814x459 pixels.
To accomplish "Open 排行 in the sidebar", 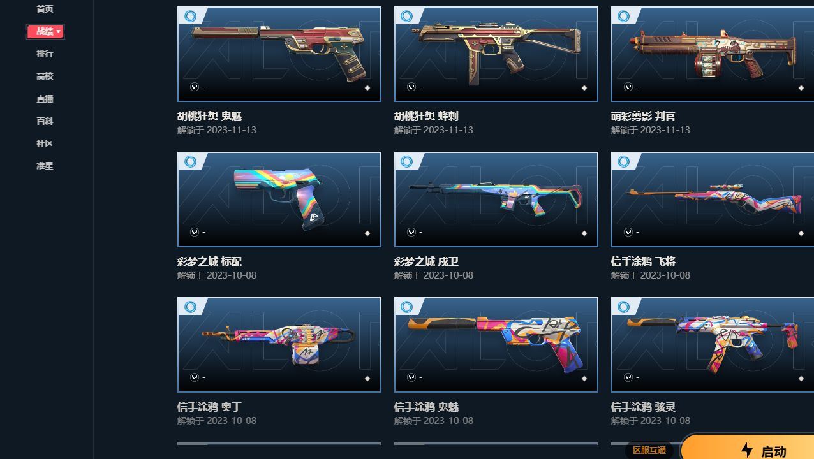I will [x=45, y=54].
